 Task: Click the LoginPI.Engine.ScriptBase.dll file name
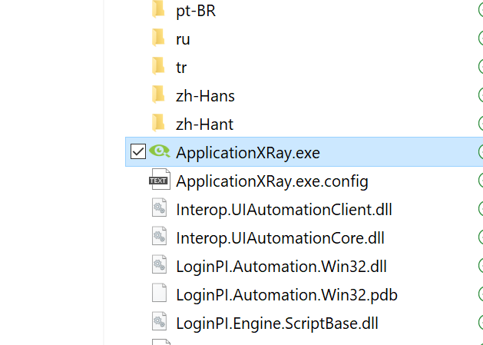[277, 323]
